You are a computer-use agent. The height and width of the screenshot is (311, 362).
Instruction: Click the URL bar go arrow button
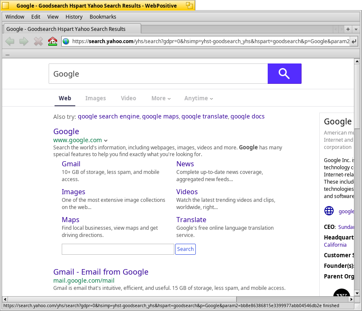(x=354, y=41)
